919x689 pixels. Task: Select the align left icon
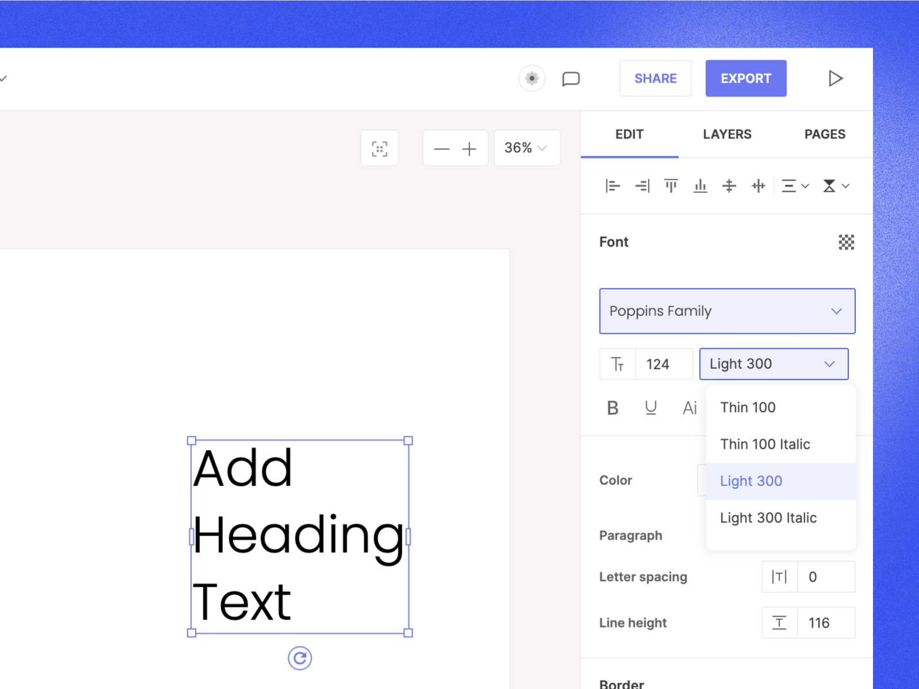(612, 185)
